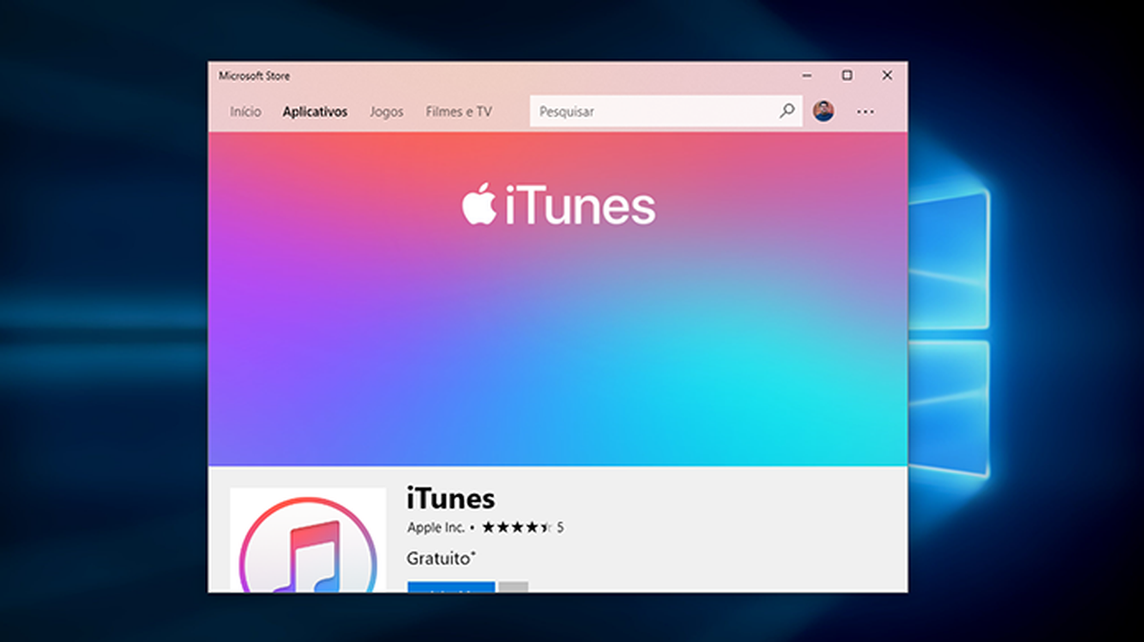This screenshot has width=1144, height=642.
Task: Open the user profile avatar
Action: click(823, 111)
